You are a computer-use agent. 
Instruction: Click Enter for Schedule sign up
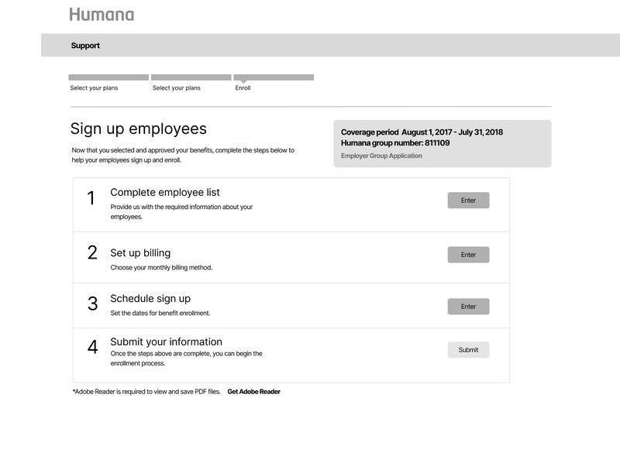[468, 307]
